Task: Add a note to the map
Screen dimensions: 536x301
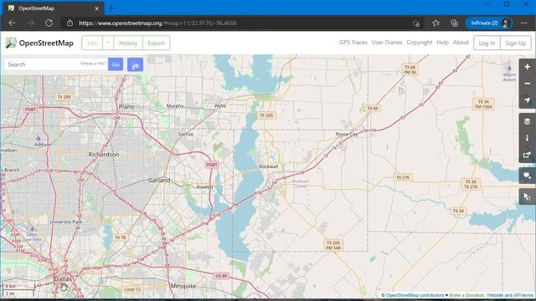Action: [527, 176]
